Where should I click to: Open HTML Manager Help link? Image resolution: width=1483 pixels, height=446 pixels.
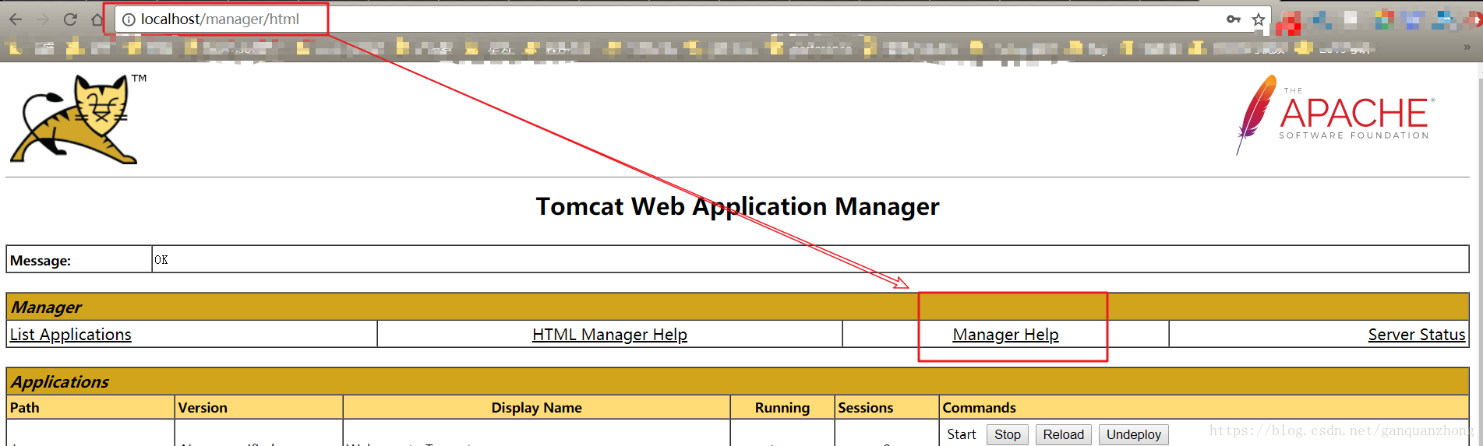[x=609, y=335]
